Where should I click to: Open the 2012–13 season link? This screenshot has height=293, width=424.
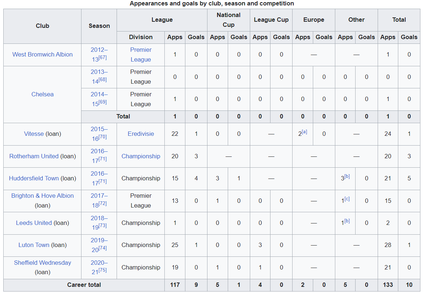click(99, 50)
